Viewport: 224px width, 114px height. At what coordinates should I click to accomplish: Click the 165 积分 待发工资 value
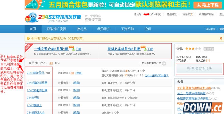click(x=201, y=57)
